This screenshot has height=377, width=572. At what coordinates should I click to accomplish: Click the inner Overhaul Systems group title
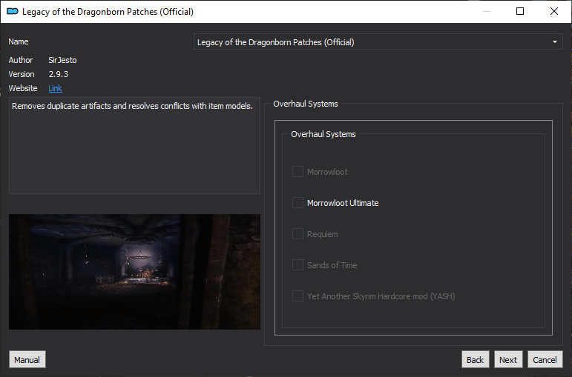(323, 134)
